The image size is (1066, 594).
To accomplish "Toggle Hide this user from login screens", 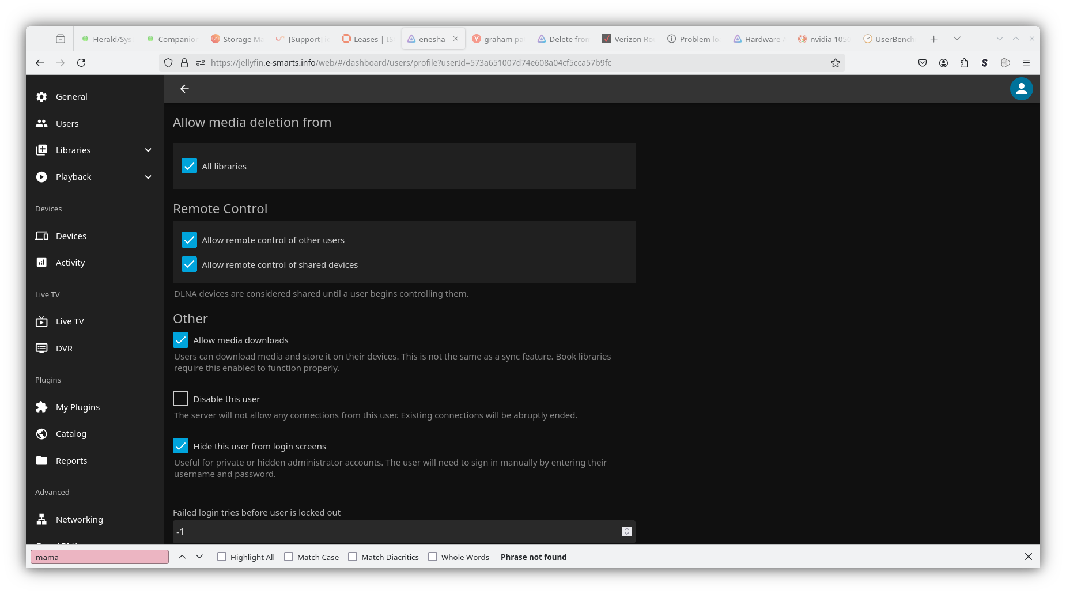I will [181, 446].
